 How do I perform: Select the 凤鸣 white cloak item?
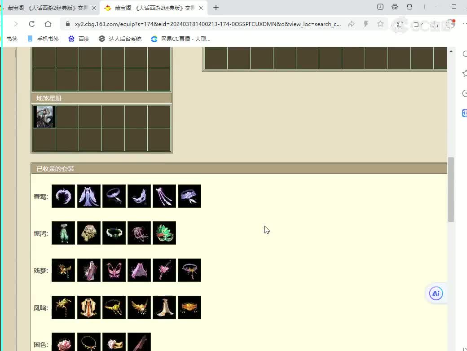coord(164,307)
